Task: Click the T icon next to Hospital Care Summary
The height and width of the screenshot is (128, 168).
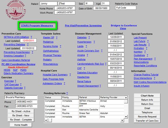Action: click(x=70, y=75)
